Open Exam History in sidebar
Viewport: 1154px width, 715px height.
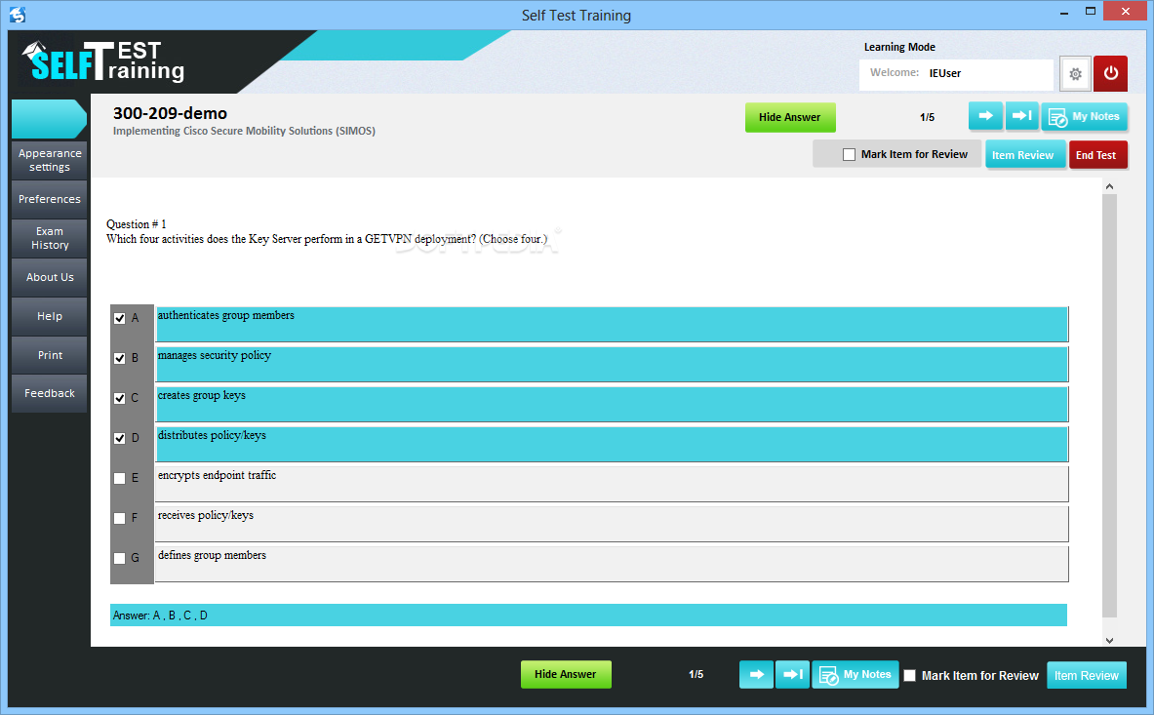click(50, 238)
